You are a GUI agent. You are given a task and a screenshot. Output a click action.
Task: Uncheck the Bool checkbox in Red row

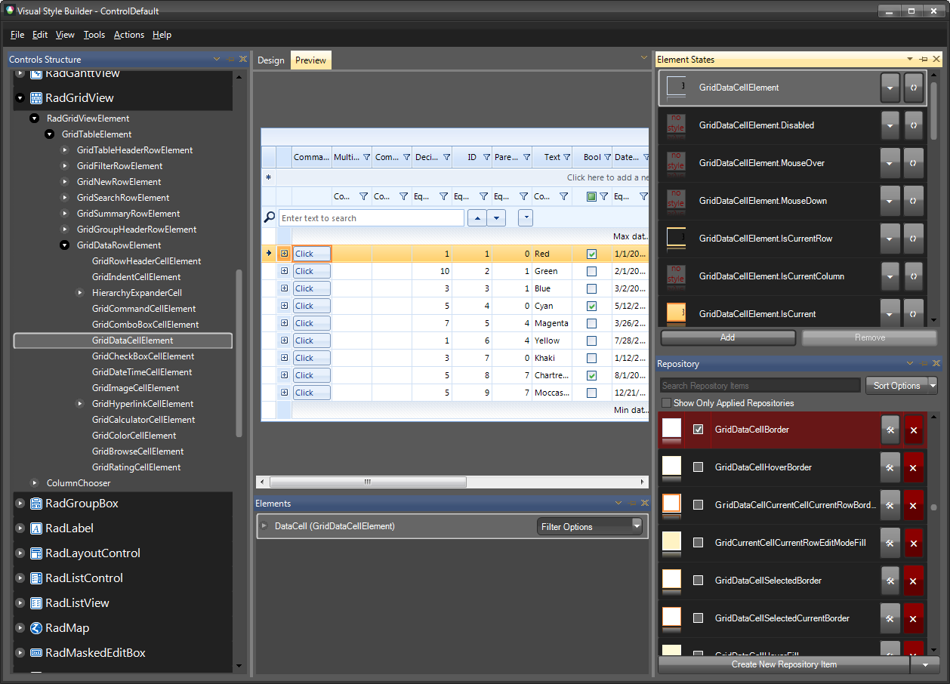(x=592, y=254)
